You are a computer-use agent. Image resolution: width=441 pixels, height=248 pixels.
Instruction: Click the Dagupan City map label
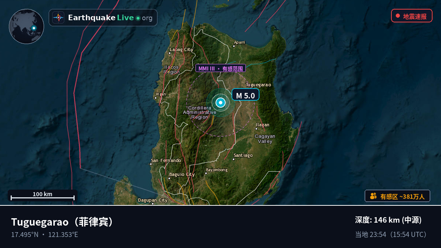[x=153, y=200]
